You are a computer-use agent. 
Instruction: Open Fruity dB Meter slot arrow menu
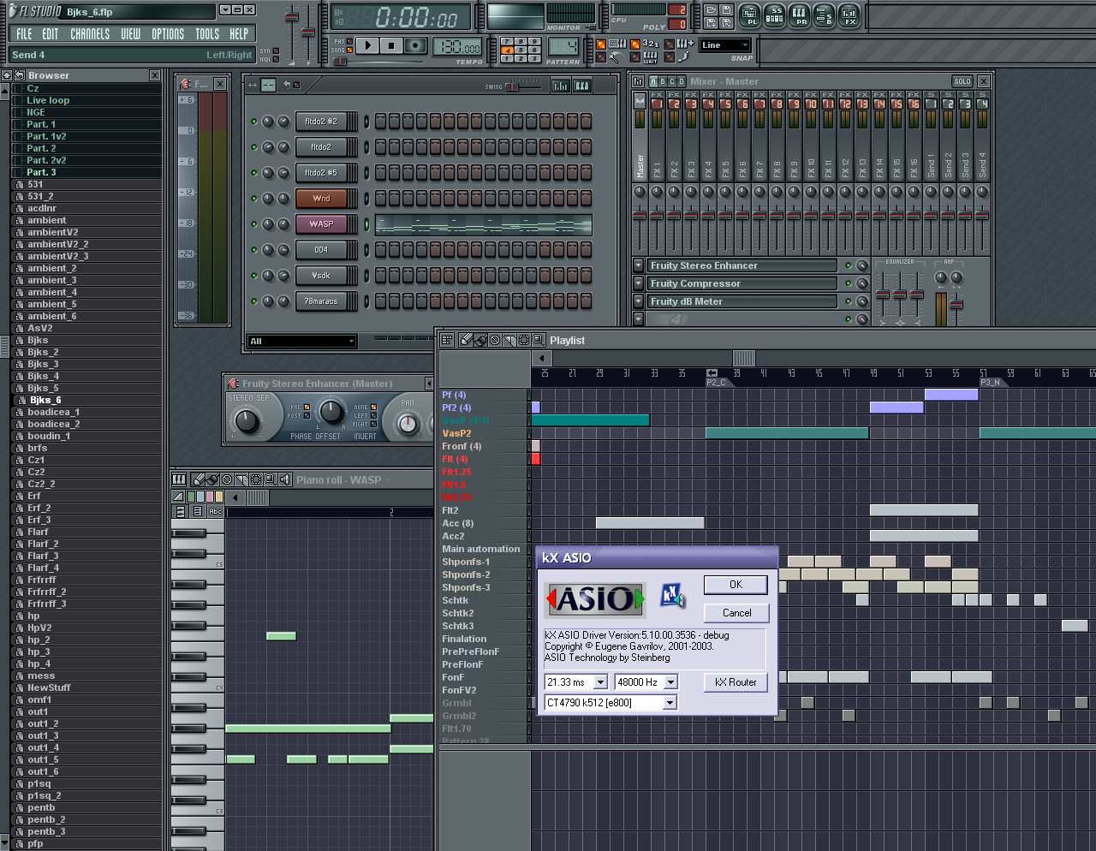(638, 301)
